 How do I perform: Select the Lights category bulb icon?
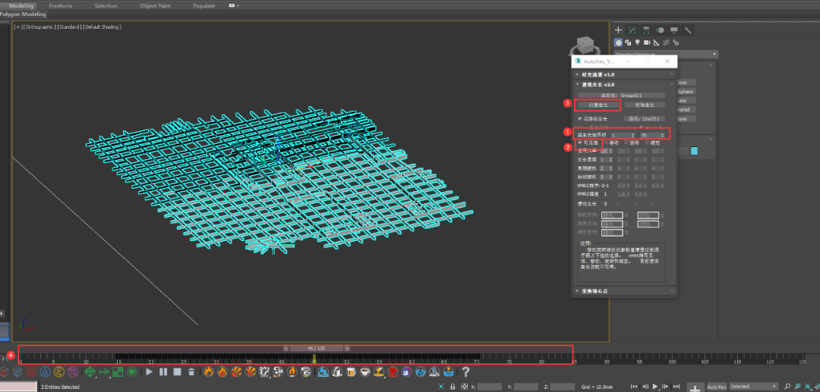pyautogui.click(x=638, y=42)
